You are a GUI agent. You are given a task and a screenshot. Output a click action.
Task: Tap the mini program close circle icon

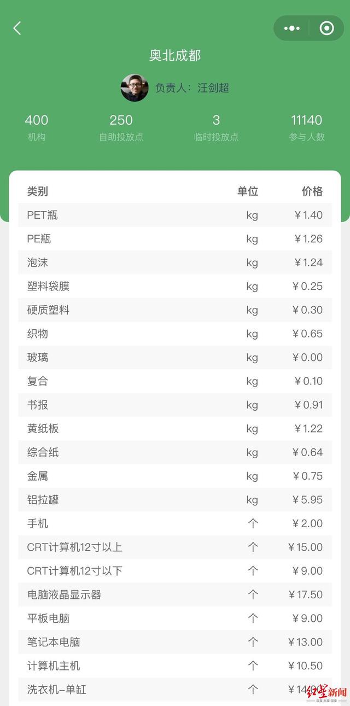pyautogui.click(x=326, y=28)
